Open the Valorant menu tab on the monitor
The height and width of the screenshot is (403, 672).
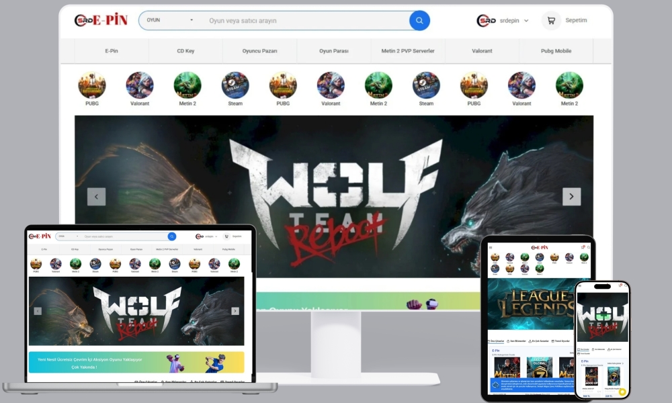(482, 51)
